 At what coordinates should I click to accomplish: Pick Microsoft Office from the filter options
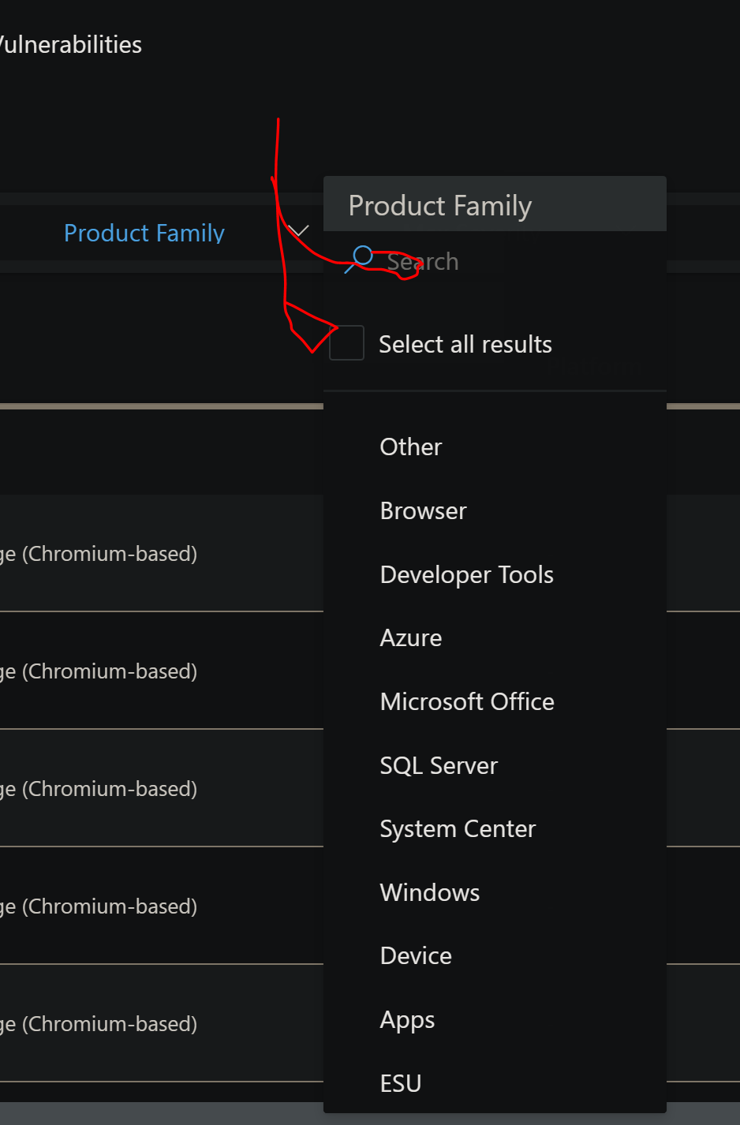point(467,701)
